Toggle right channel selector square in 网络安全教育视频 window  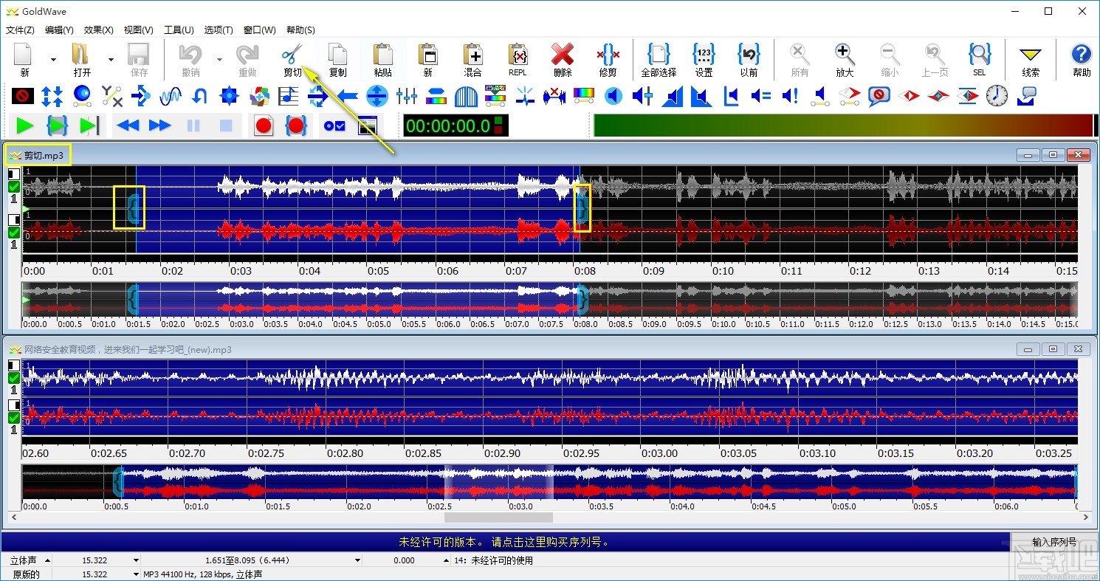[14, 405]
